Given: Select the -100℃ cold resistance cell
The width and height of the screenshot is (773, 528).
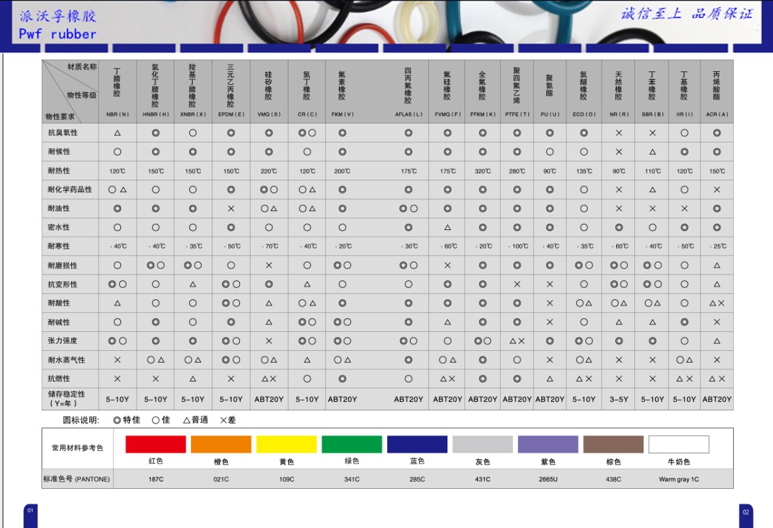Looking at the screenshot, I should 517,246.
